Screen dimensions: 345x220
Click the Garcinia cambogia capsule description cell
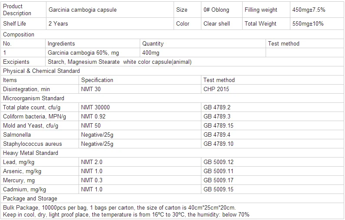click(x=83, y=10)
